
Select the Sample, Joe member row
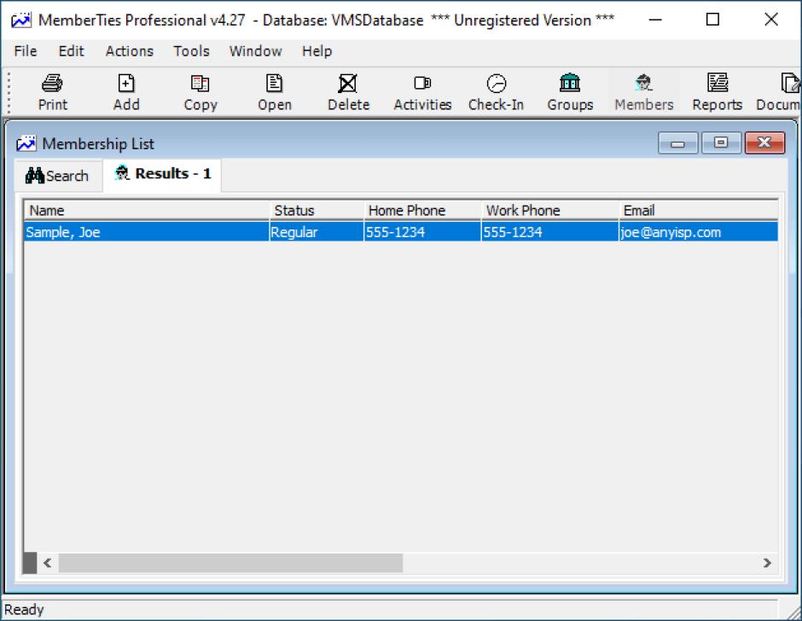[x=145, y=232]
